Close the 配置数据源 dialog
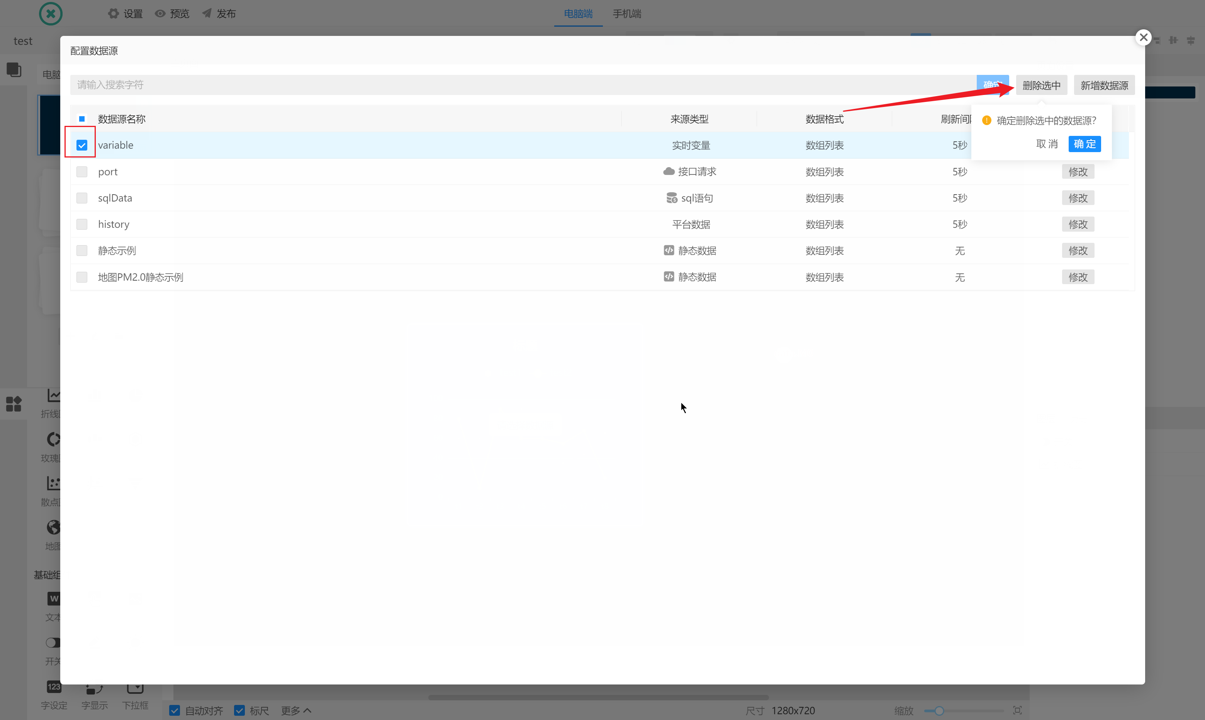The image size is (1205, 720). (x=1143, y=37)
